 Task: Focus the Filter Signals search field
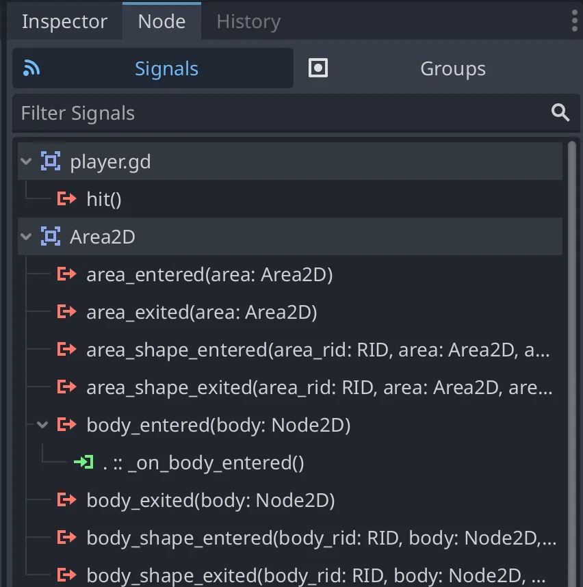274,114
